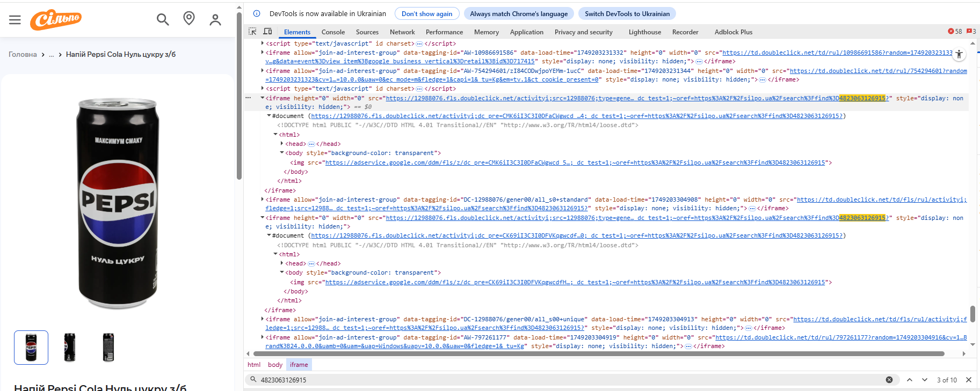
Task: Open the 3 issues counter
Action: (x=971, y=32)
